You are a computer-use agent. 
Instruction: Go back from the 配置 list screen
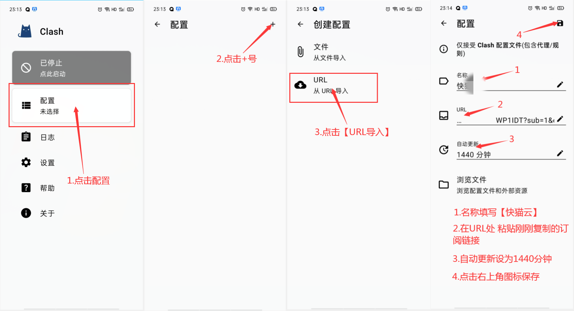tap(157, 24)
